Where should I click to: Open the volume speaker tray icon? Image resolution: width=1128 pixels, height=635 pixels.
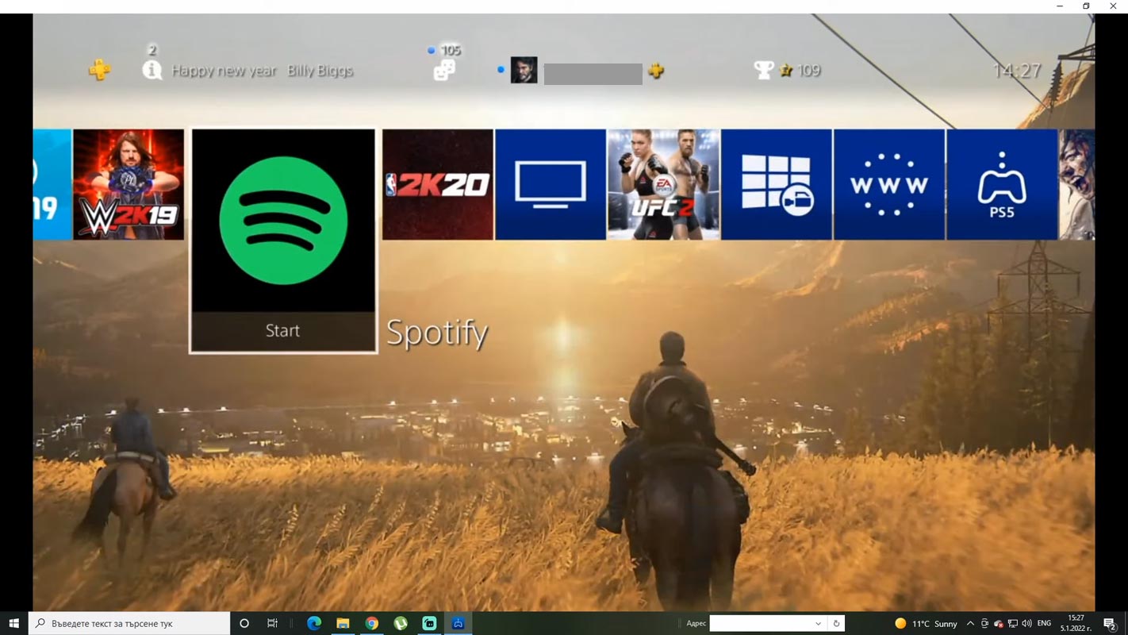pyautogui.click(x=1027, y=623)
